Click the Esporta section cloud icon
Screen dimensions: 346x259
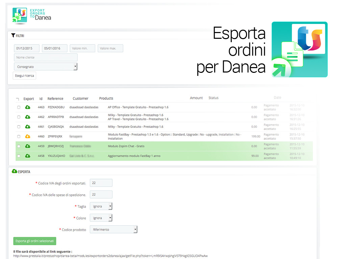(x=15, y=171)
